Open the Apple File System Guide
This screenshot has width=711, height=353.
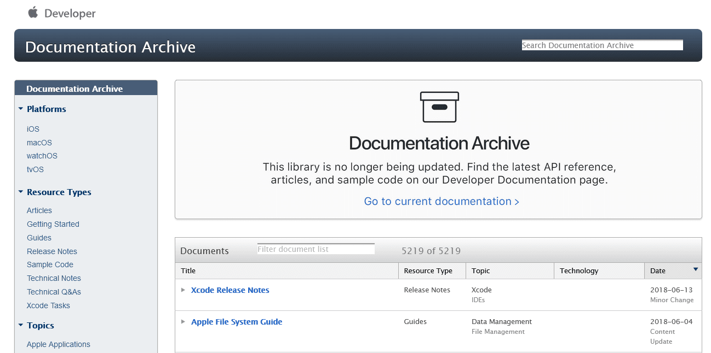coord(237,322)
